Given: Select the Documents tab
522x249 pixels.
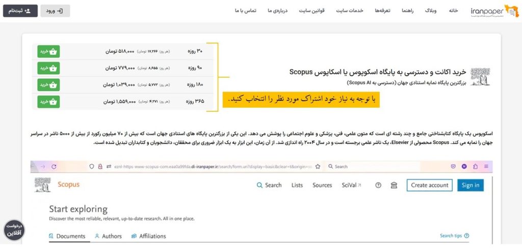Looking at the screenshot, I should [x=67, y=236].
